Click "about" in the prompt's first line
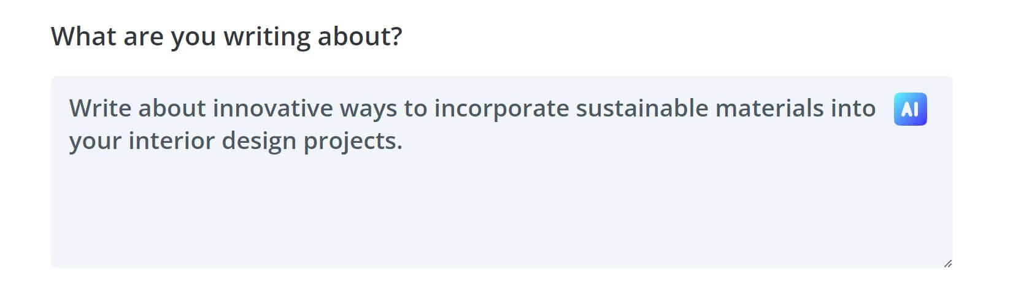This screenshot has height=298, width=1013. click(172, 109)
